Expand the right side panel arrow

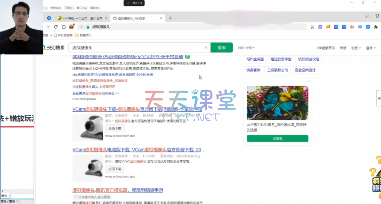tap(379, 98)
